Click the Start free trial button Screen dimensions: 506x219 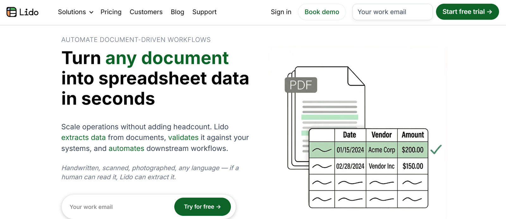pyautogui.click(x=467, y=12)
